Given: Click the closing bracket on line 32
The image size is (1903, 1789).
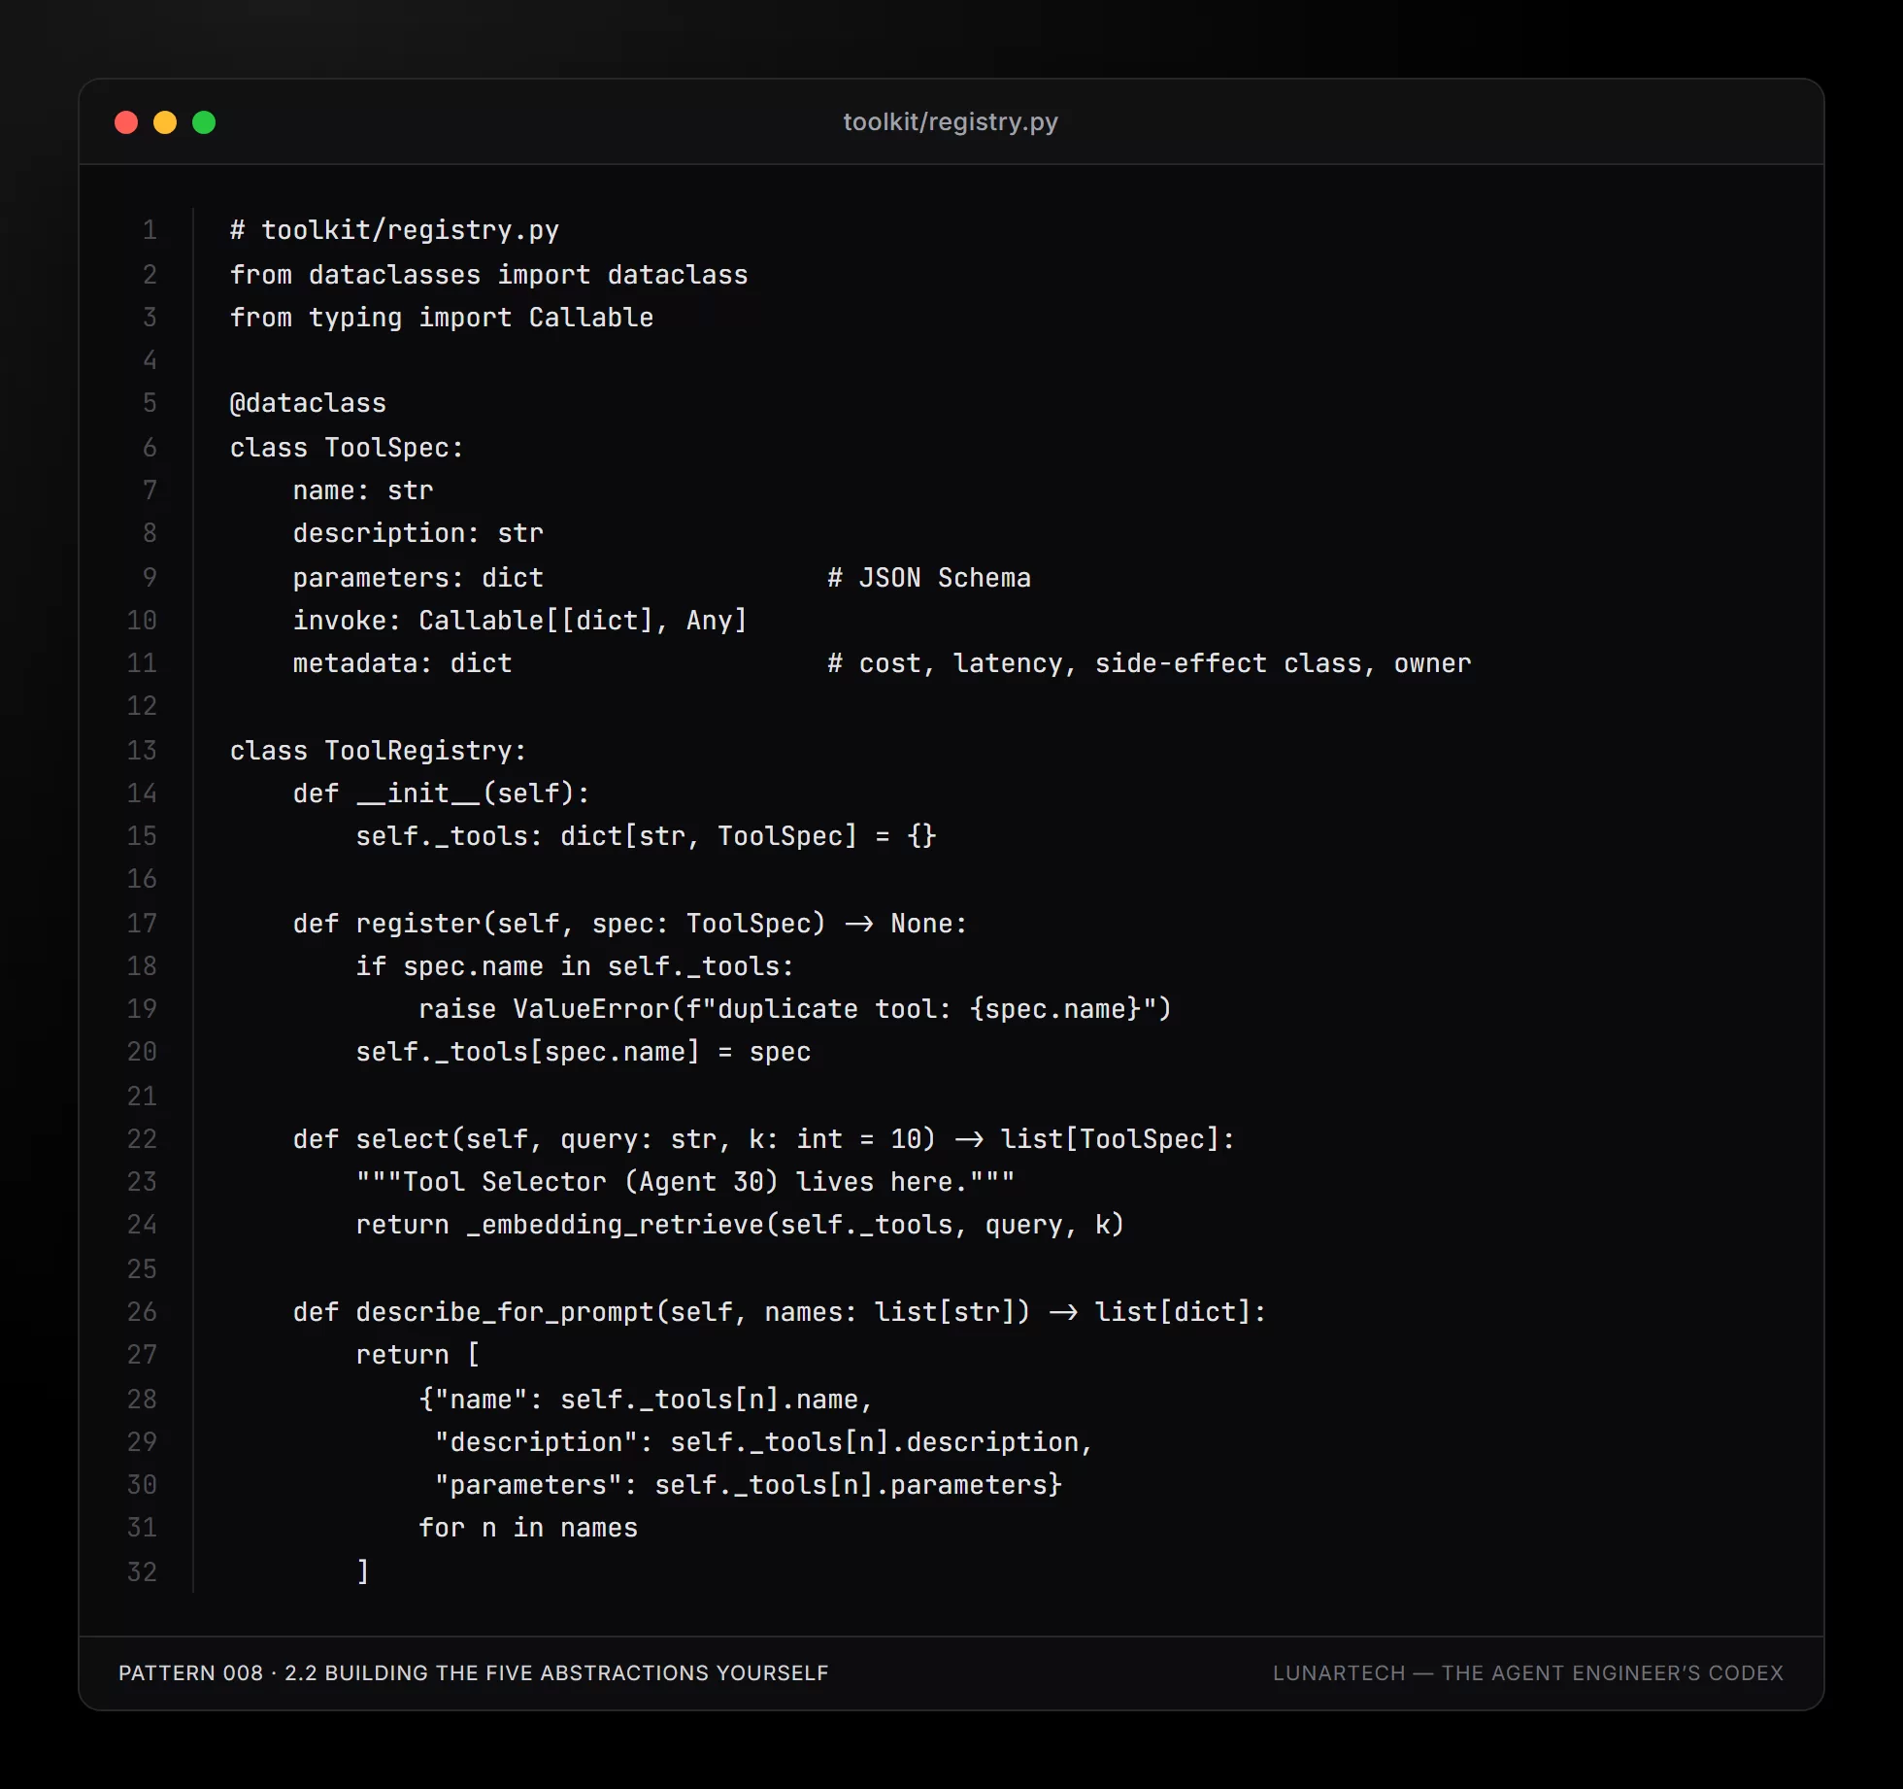Looking at the screenshot, I should click(363, 1572).
